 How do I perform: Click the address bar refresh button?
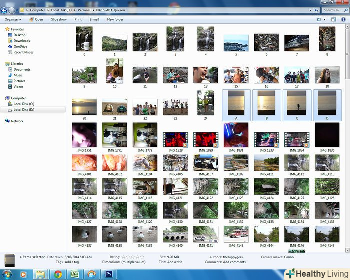pyautogui.click(x=316, y=10)
